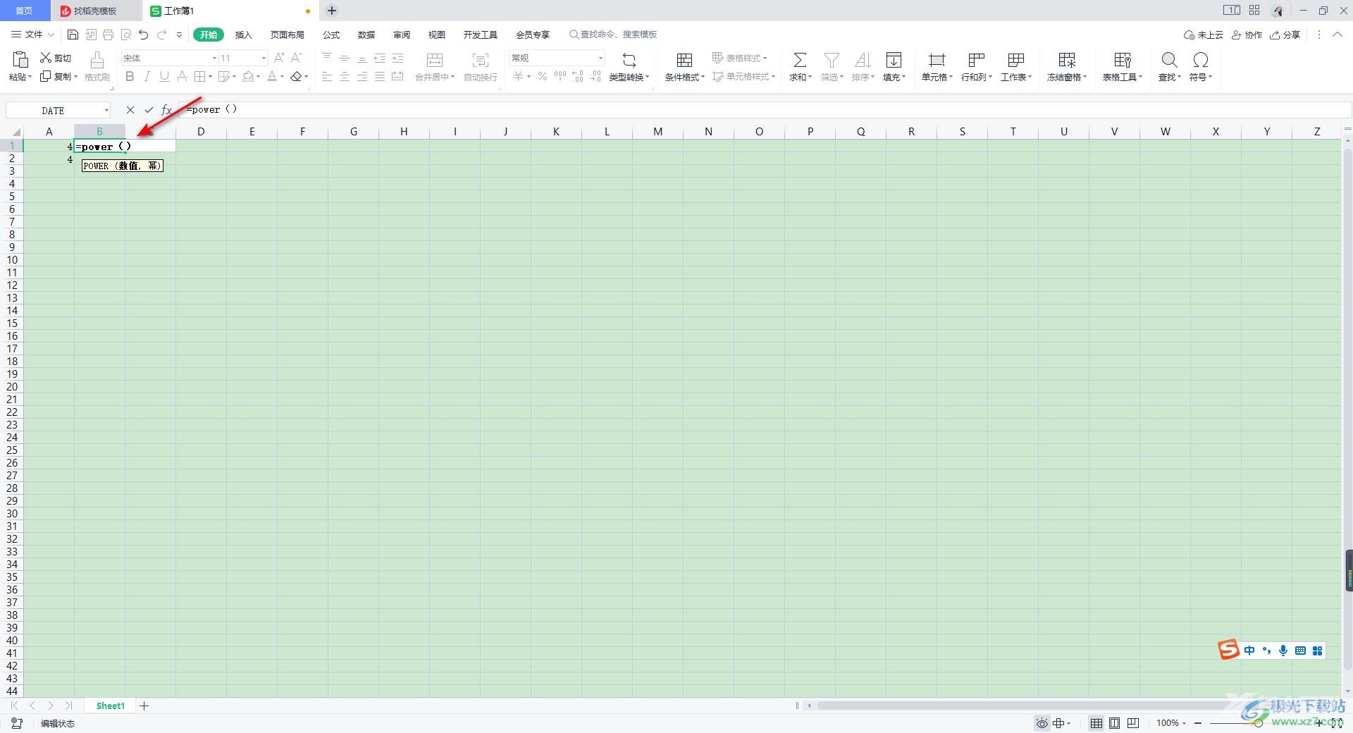Click the search commands box (查找命令)

coord(613,35)
